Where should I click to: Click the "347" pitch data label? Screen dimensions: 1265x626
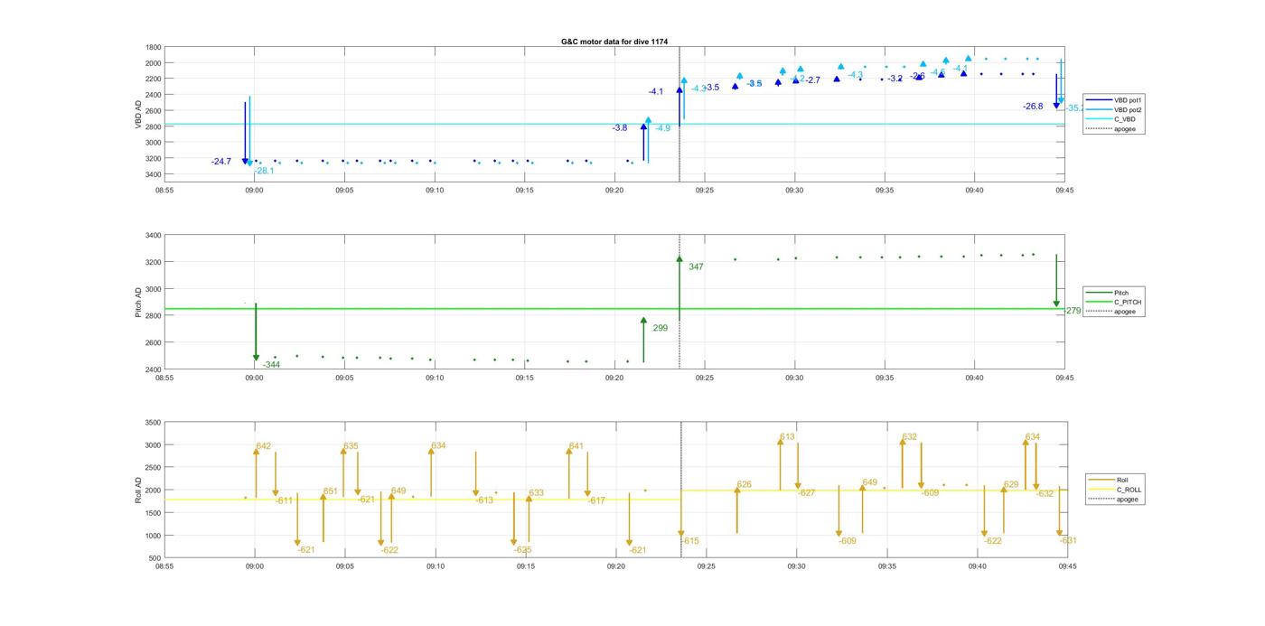click(696, 267)
